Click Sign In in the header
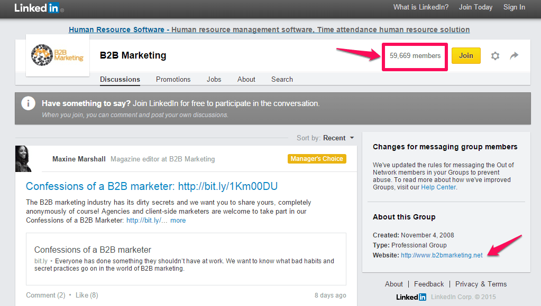 pyautogui.click(x=514, y=7)
